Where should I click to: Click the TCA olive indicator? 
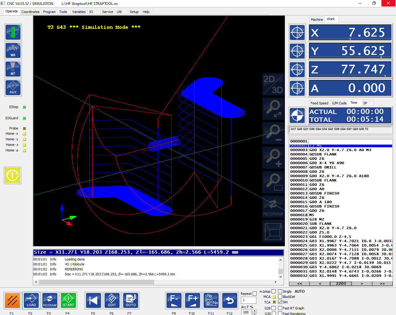pyautogui.click(x=274, y=302)
